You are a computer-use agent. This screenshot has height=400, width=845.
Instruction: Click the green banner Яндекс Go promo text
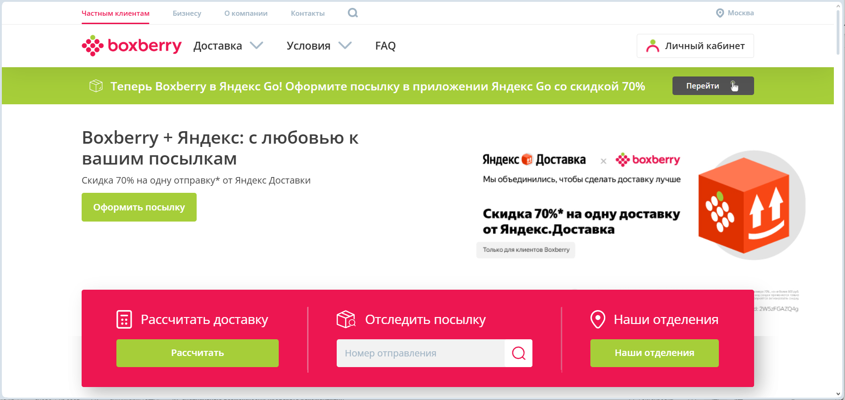(378, 86)
